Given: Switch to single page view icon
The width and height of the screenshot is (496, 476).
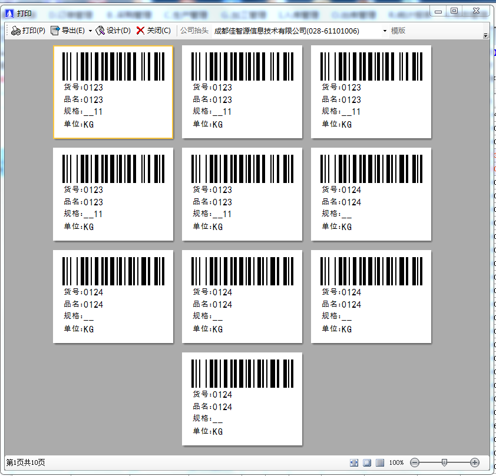Looking at the screenshot, I should [x=366, y=462].
